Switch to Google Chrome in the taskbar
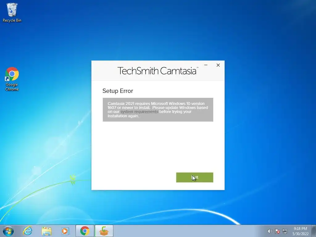This screenshot has width=316, height=237. tap(85, 231)
